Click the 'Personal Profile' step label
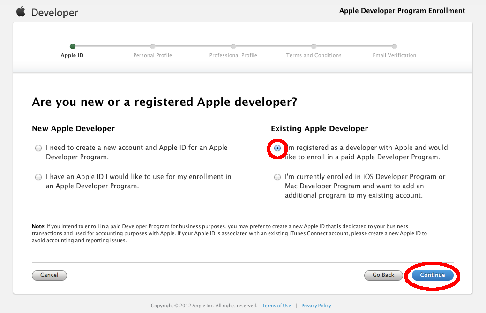 [x=152, y=55]
